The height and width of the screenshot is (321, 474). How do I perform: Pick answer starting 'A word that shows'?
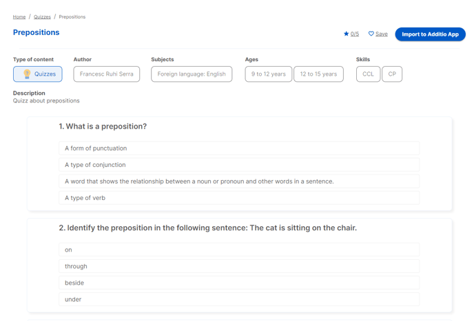click(239, 181)
